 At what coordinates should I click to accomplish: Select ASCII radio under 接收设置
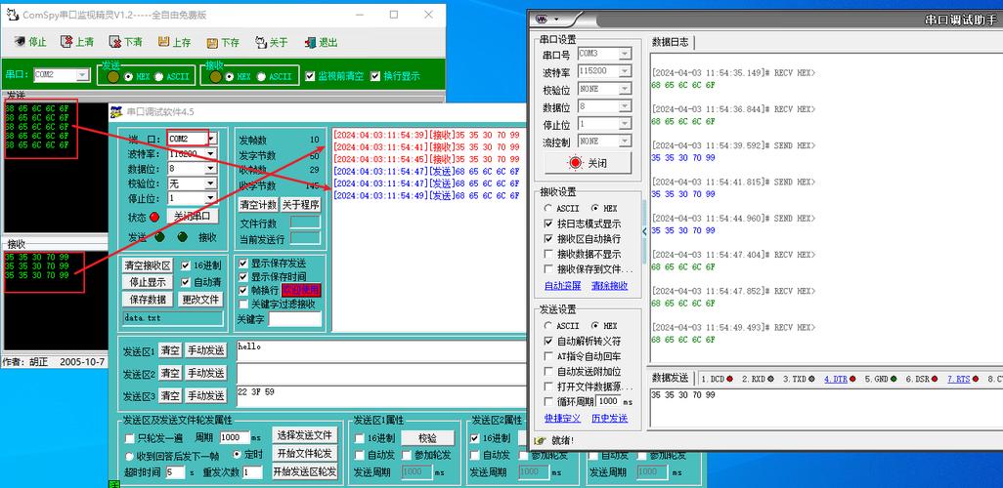pyautogui.click(x=548, y=208)
